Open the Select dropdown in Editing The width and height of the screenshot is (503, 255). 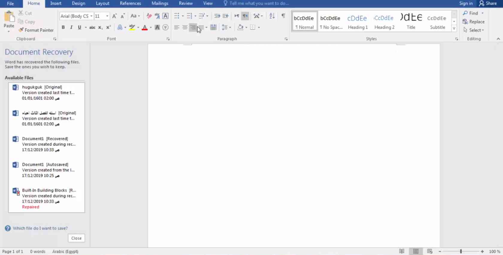[474, 30]
